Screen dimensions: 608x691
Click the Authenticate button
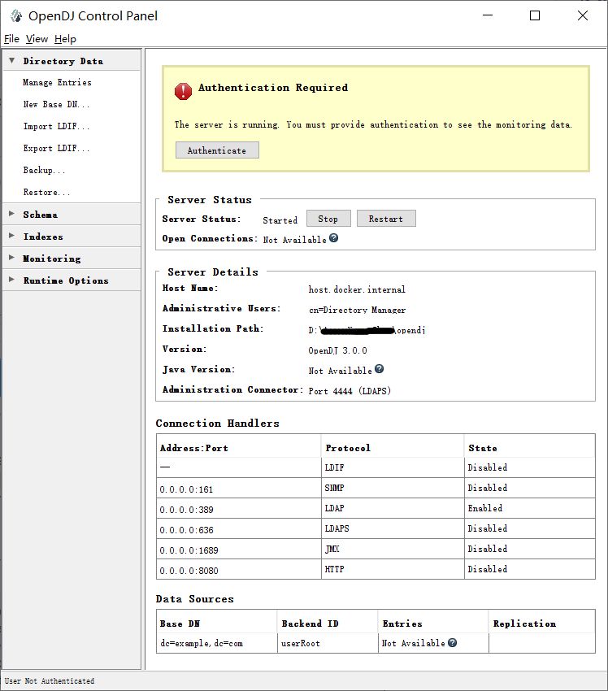pos(217,150)
